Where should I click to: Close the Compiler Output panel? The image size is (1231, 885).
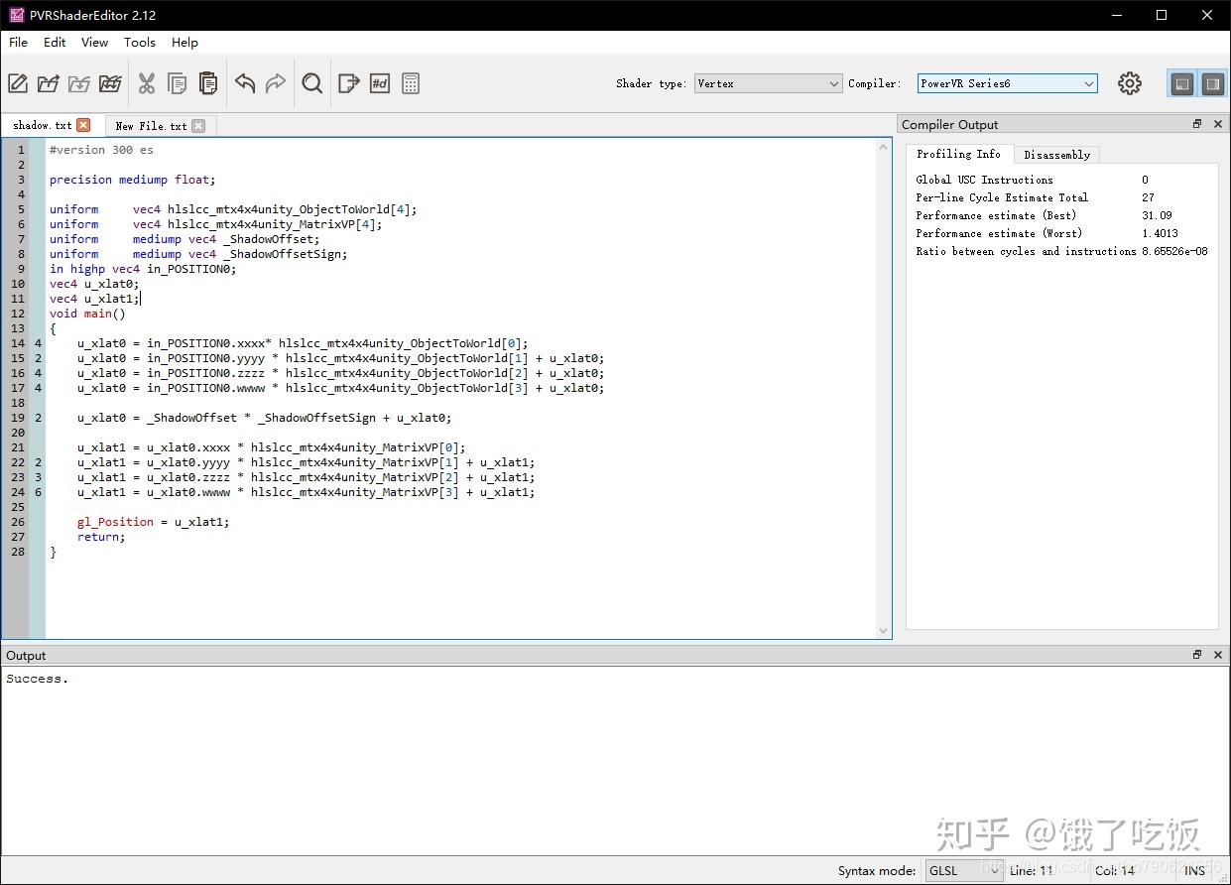(1217, 123)
